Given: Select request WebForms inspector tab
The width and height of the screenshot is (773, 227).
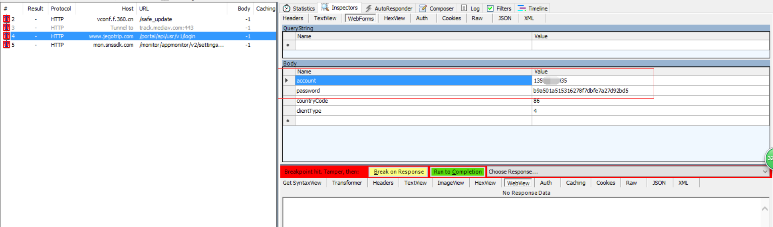Looking at the screenshot, I should click(361, 19).
